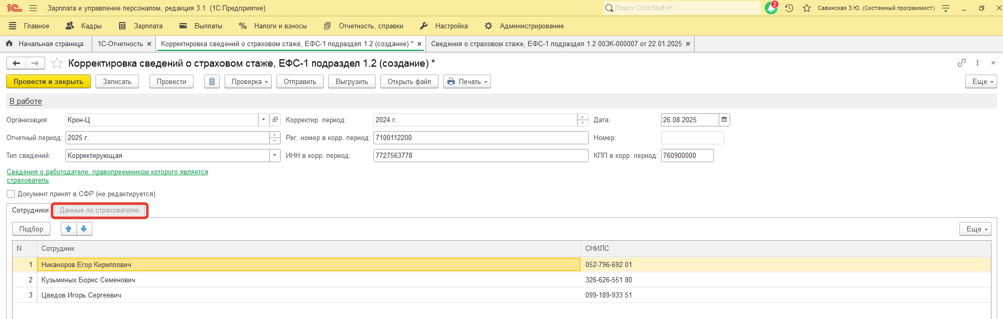The image size is (1003, 319).
Task: Click the document report icon button
Action: tap(212, 82)
